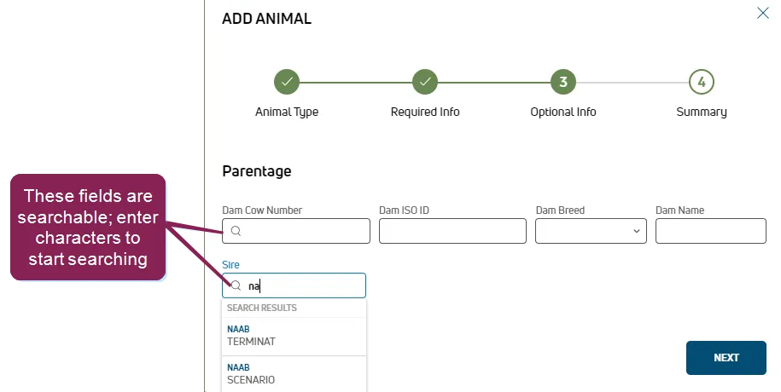Image resolution: width=781 pixels, height=392 pixels.
Task: Click the magnifier icon in Dam Cow Number
Action: point(236,231)
